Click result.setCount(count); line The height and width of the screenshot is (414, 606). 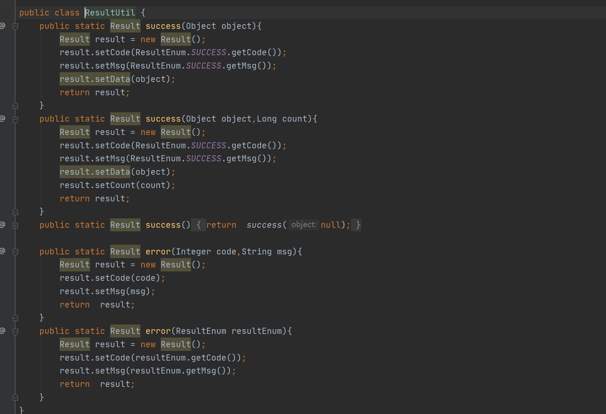pyautogui.click(x=117, y=185)
